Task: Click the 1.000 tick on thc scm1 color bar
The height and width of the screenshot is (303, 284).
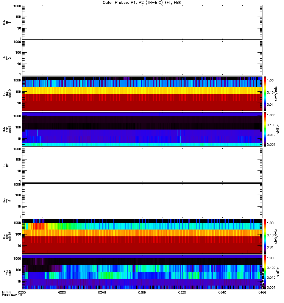Action: click(x=271, y=258)
